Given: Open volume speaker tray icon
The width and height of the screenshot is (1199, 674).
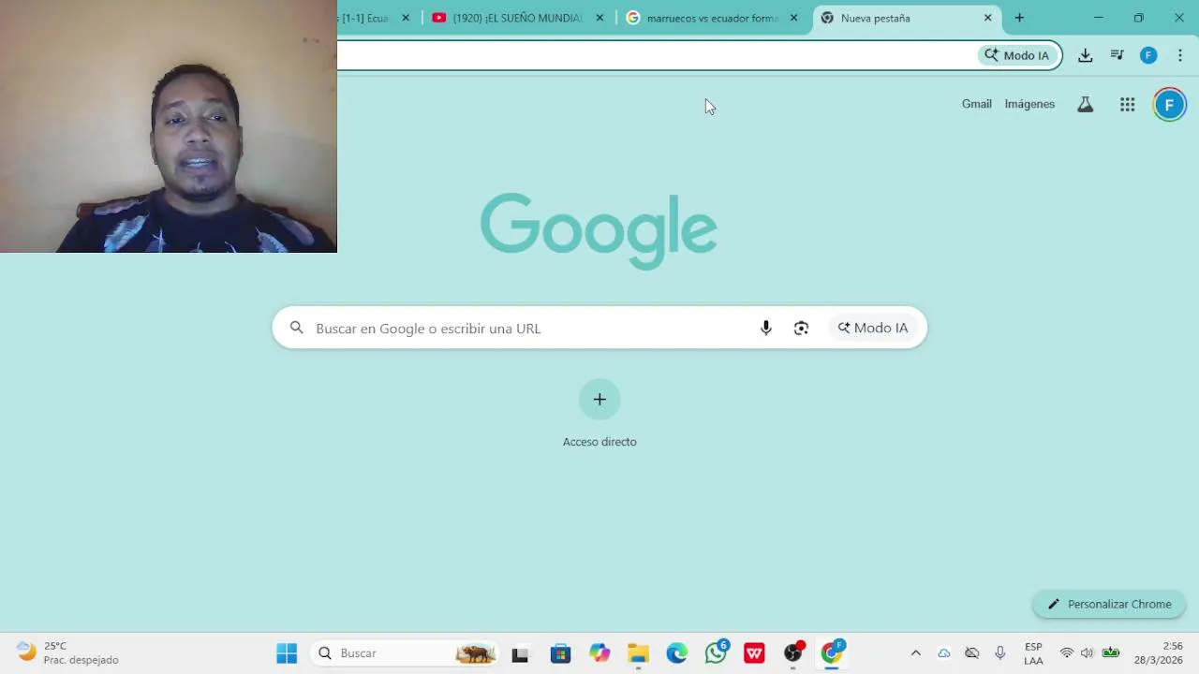Looking at the screenshot, I should pyautogui.click(x=1087, y=653).
